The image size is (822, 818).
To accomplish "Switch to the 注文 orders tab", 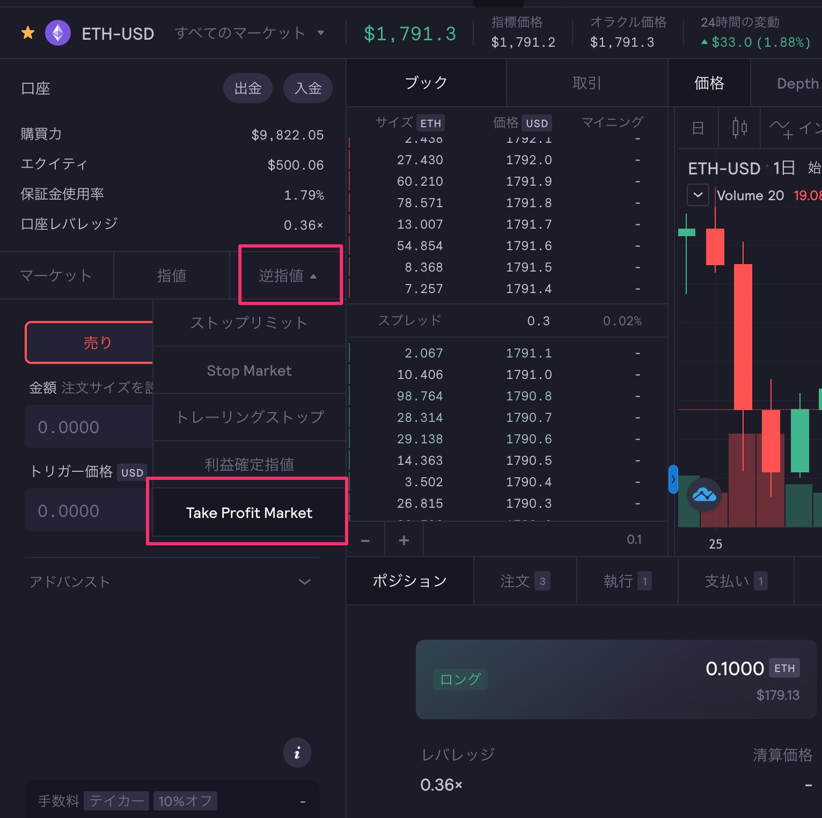I will tap(524, 581).
